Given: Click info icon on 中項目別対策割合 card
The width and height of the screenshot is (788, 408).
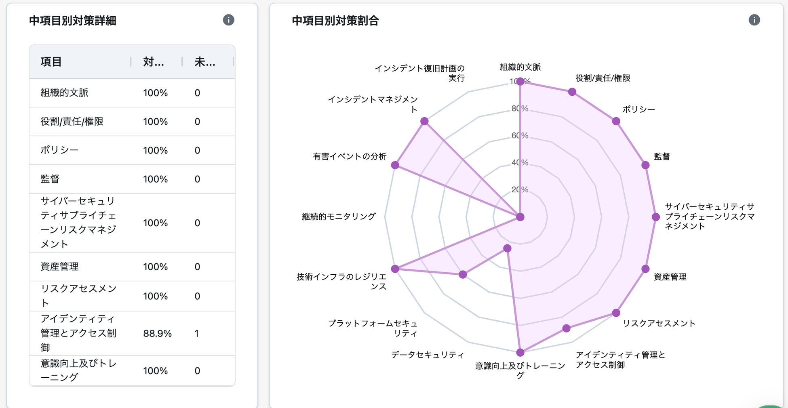Looking at the screenshot, I should [x=754, y=20].
